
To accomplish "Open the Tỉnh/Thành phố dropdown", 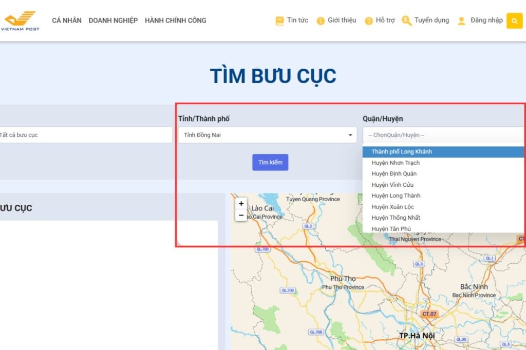I will click(267, 135).
